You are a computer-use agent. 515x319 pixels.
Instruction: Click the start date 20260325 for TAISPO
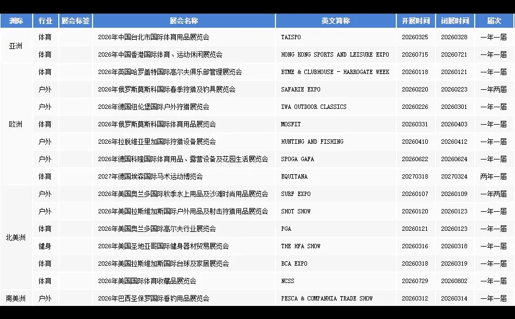click(x=415, y=37)
